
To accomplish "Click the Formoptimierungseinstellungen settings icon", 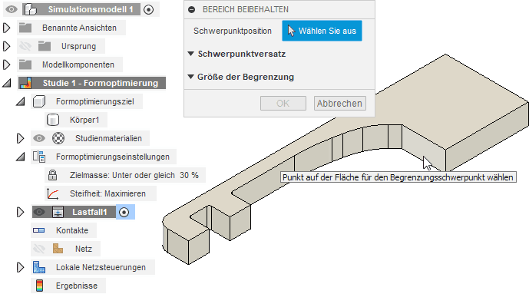I will pos(39,157).
